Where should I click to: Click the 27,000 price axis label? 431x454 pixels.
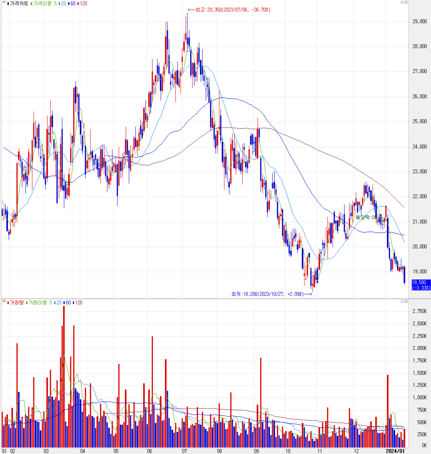tap(420, 71)
